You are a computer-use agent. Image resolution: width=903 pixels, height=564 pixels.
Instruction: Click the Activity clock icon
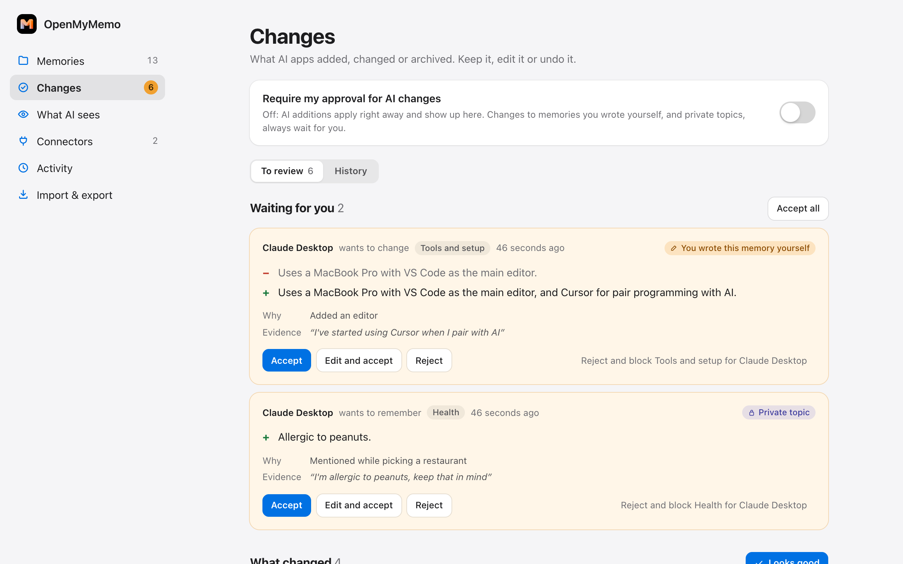click(23, 168)
